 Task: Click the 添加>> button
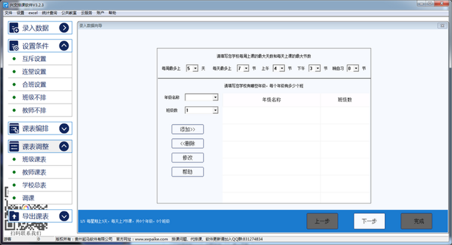[x=188, y=130]
